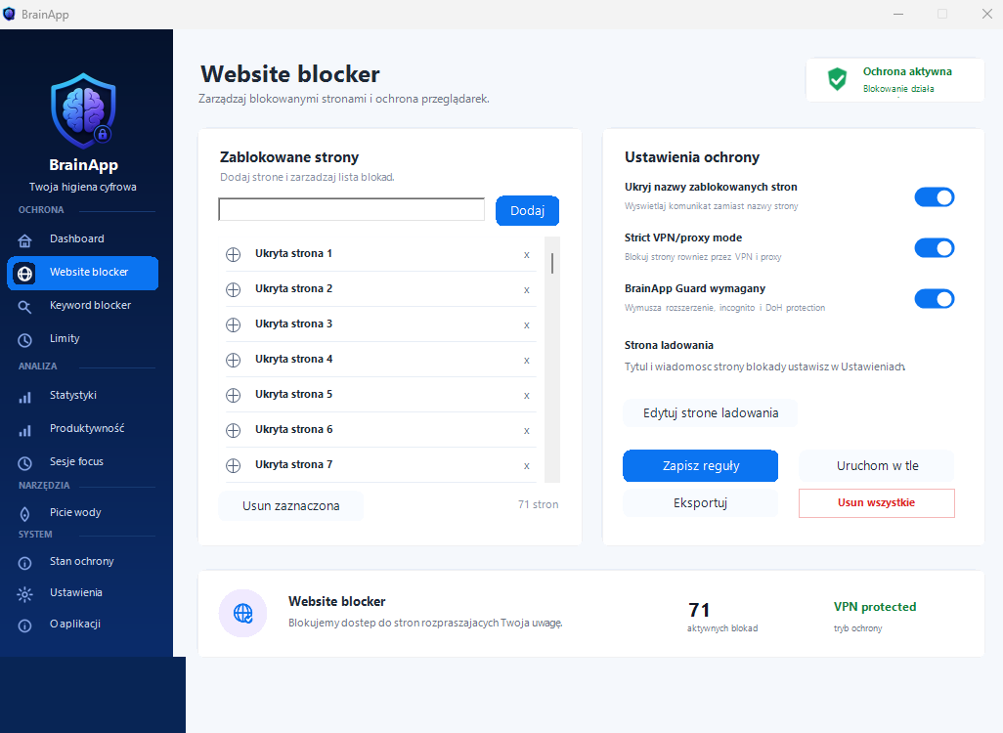Click Uruchom w tle button
This screenshot has height=733, width=1003.
click(877, 465)
